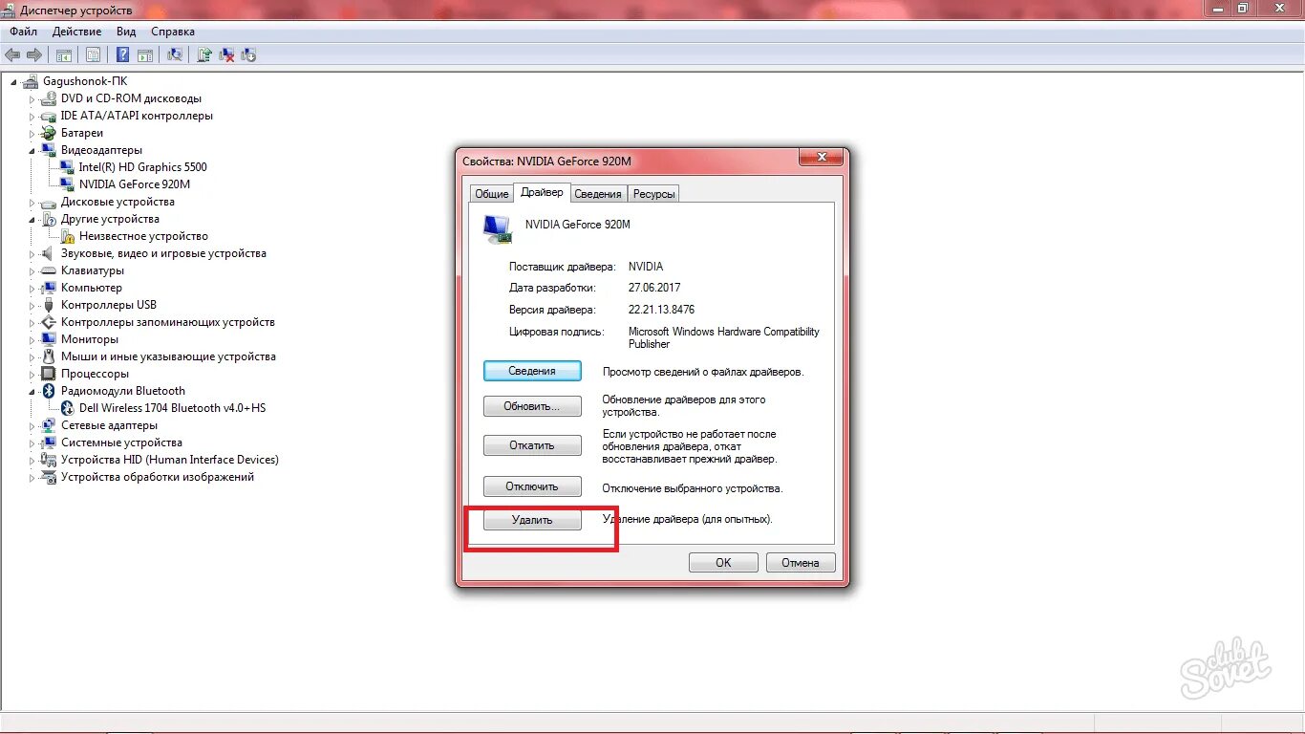Click the Мониторы monitor icon

pos(49,339)
